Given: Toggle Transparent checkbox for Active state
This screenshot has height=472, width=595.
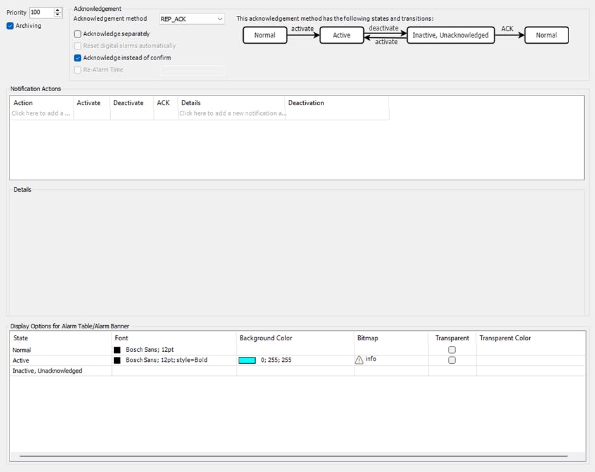Looking at the screenshot, I should point(452,360).
